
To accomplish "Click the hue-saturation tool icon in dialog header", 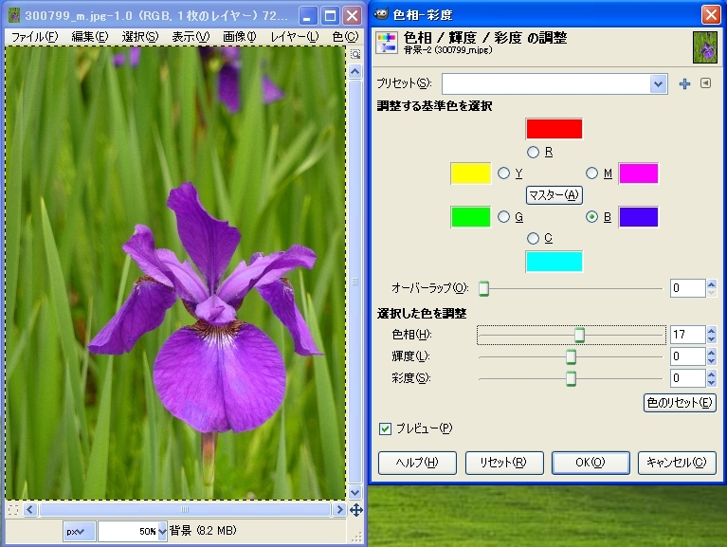I will pyautogui.click(x=386, y=43).
